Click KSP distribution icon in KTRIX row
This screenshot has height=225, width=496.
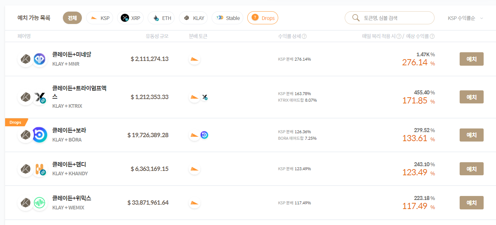tap(195, 97)
